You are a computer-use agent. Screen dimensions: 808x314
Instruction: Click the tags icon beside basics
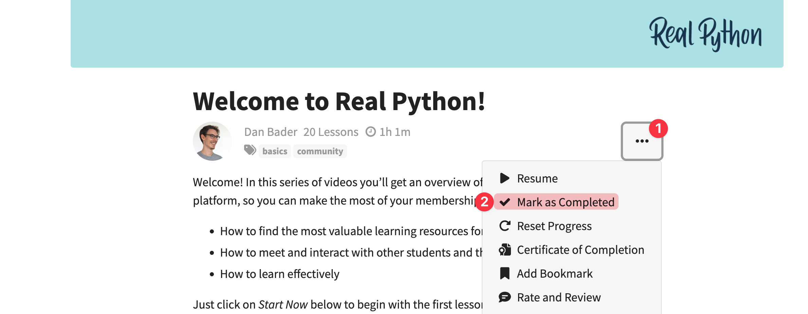tap(250, 150)
